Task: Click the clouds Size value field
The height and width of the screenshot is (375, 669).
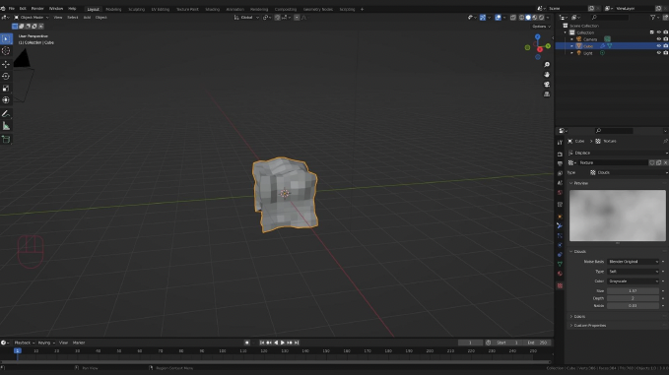Action: 634,290
